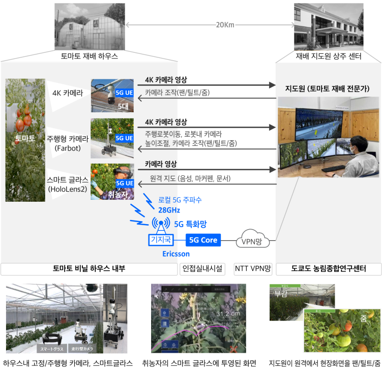Select the filled square icon in smart-glass toolbar
382x370 pixels.
[185, 289]
